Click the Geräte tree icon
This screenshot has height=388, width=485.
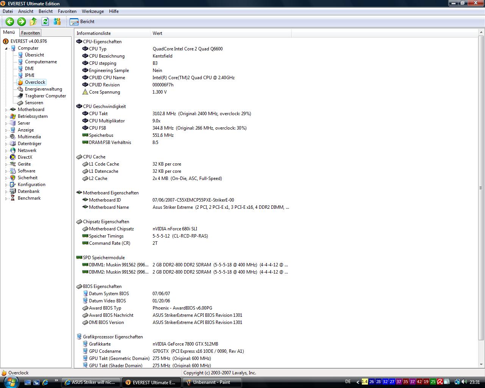coord(13,164)
